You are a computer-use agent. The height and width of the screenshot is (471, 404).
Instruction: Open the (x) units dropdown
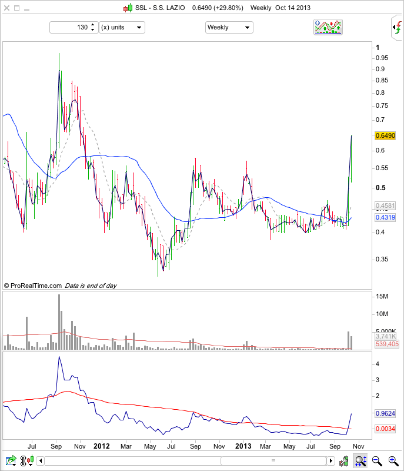(x=122, y=27)
